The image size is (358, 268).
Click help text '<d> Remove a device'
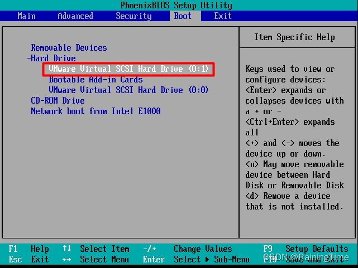click(288, 196)
